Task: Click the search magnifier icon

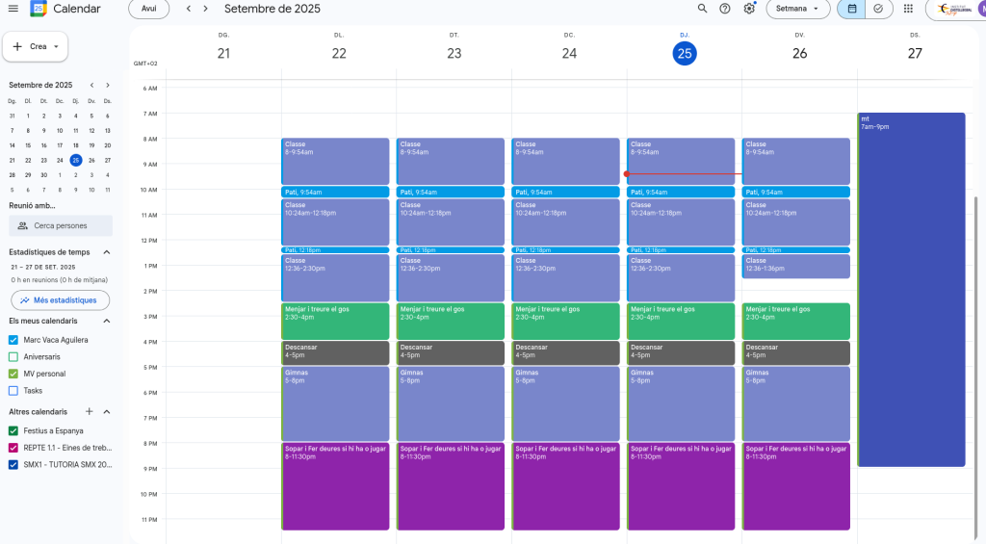Action: pos(701,9)
